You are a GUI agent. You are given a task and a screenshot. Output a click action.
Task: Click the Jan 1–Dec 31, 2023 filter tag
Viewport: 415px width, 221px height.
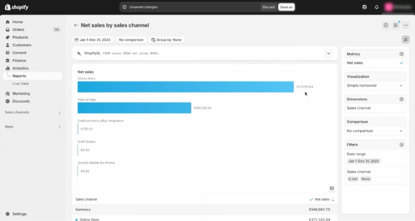pyautogui.click(x=364, y=161)
